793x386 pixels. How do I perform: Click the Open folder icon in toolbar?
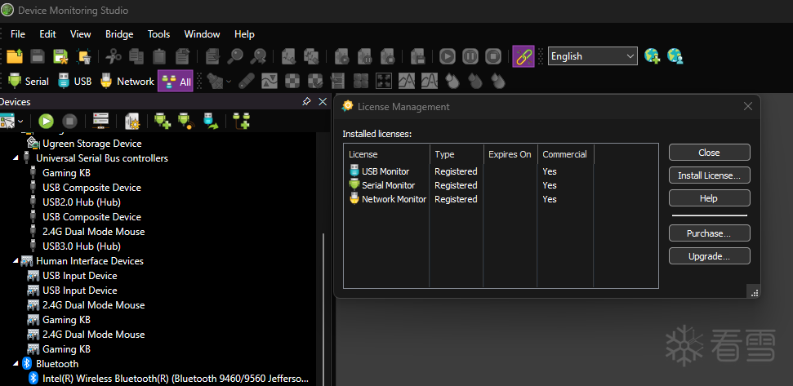[x=15, y=56]
